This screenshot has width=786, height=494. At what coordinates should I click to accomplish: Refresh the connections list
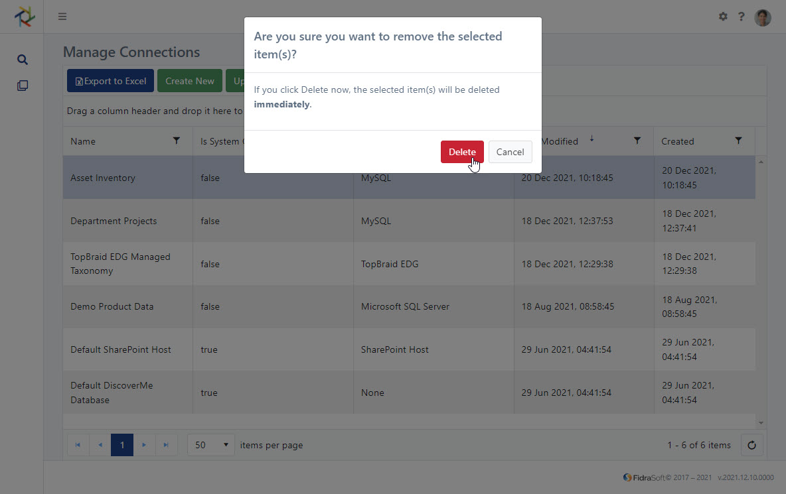(751, 445)
